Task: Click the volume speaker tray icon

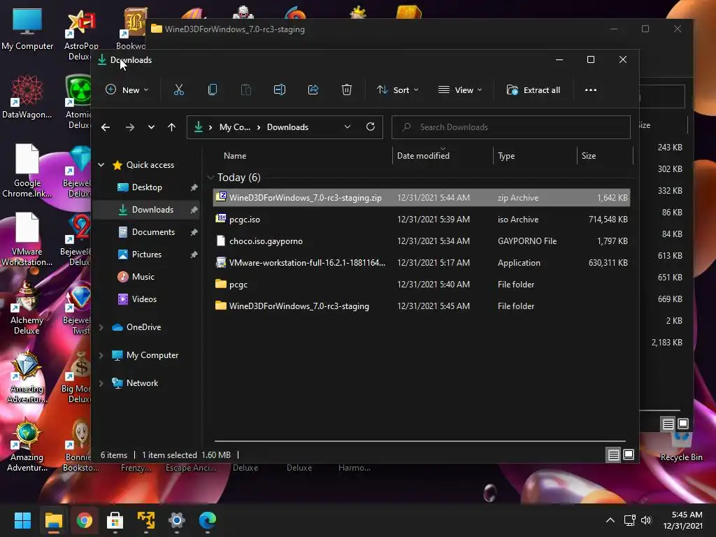Action: click(x=645, y=520)
